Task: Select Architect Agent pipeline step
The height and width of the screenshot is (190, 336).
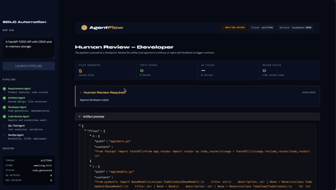Action: [x=27, y=100]
